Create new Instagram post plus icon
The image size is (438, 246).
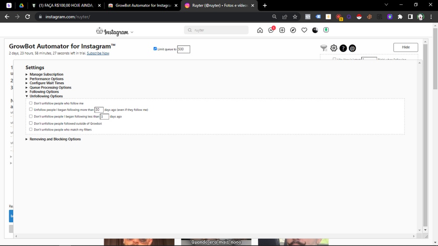pyautogui.click(x=282, y=30)
